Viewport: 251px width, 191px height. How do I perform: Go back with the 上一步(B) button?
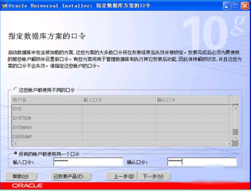(121, 176)
